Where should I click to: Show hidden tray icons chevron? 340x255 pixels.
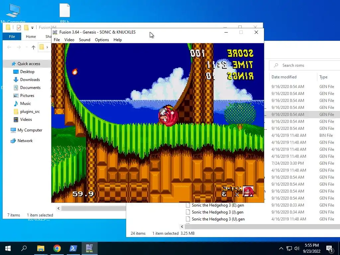coord(281,248)
